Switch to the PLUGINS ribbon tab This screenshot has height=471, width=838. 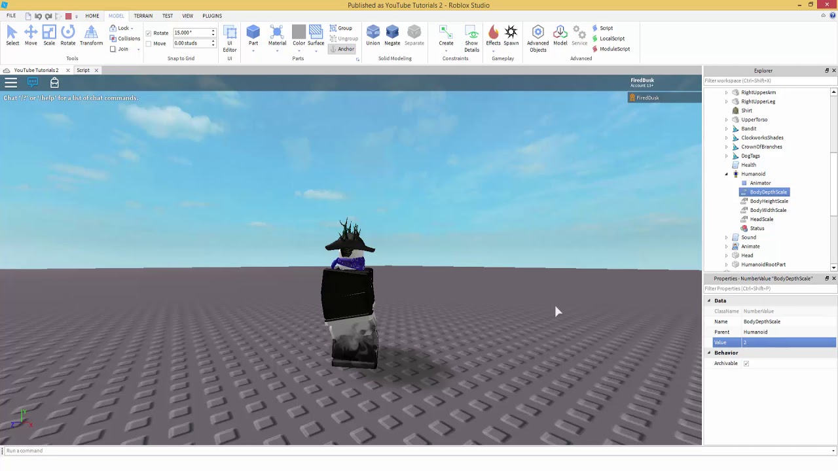(212, 16)
